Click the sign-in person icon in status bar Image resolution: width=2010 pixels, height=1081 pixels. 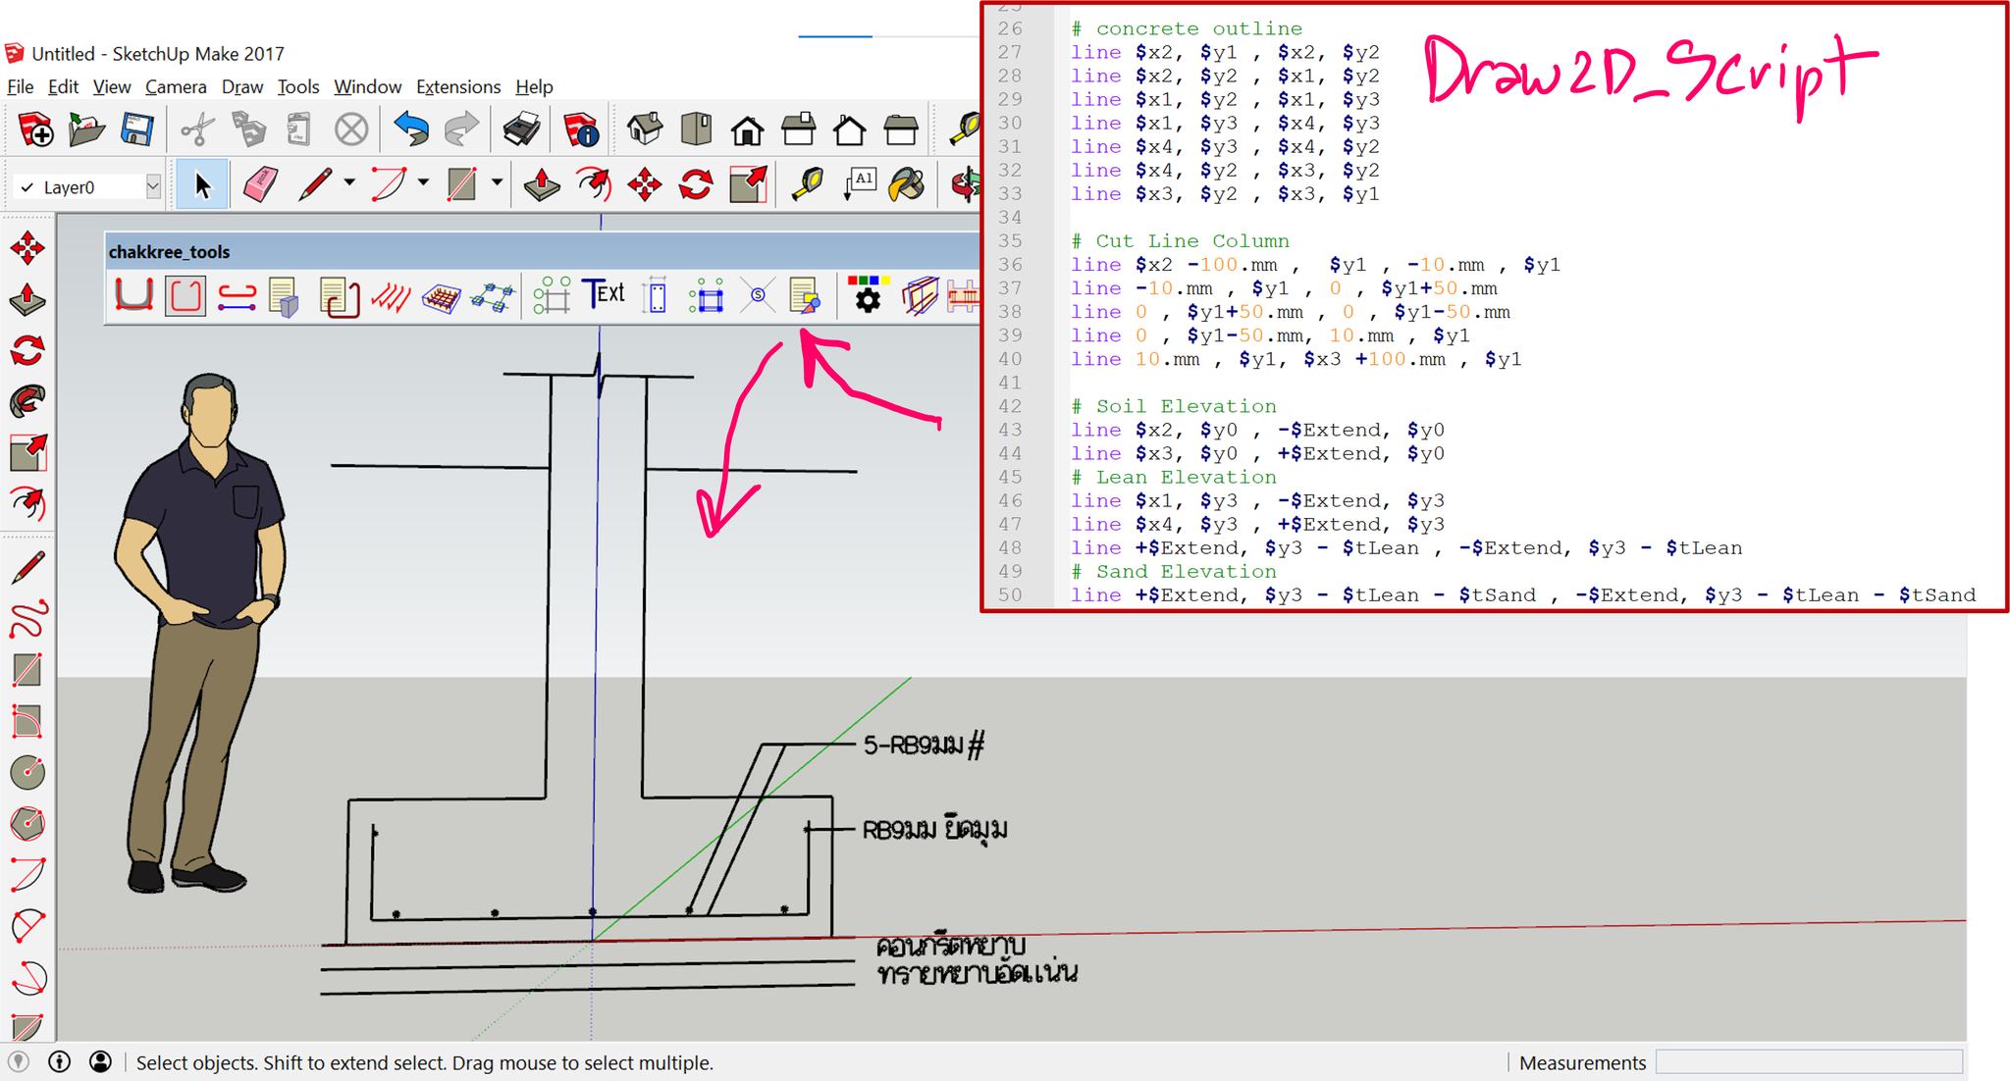[x=100, y=1061]
